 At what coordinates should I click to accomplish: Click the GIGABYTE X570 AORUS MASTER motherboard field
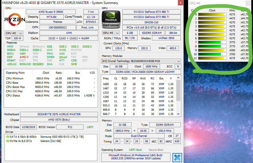pos(59,114)
